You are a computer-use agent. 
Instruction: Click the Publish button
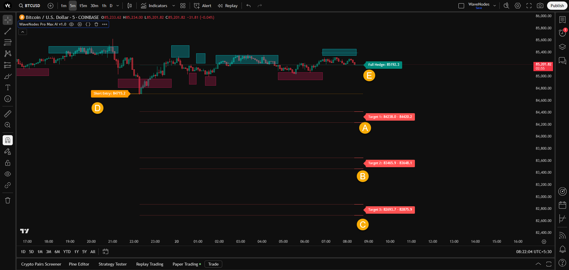pyautogui.click(x=557, y=6)
